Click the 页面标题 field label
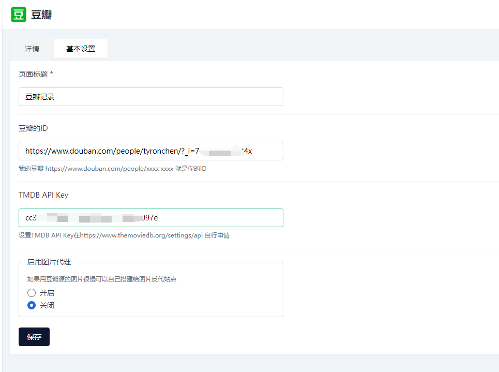Viewport: 499px width, 372px height. coord(36,74)
